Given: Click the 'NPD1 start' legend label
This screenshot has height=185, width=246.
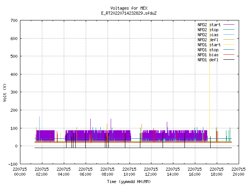Looking at the screenshot, I should click(209, 45).
